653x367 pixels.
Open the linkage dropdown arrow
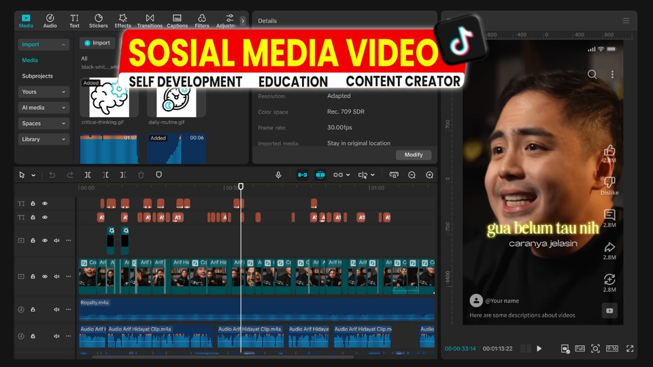348,175
